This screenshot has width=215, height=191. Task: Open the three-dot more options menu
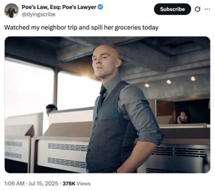(207, 9)
